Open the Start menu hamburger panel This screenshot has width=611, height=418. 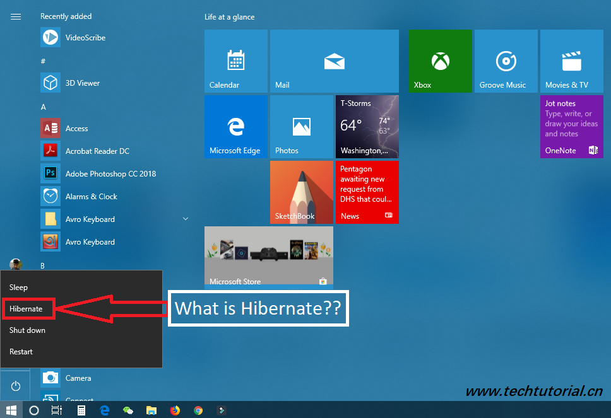(x=15, y=16)
